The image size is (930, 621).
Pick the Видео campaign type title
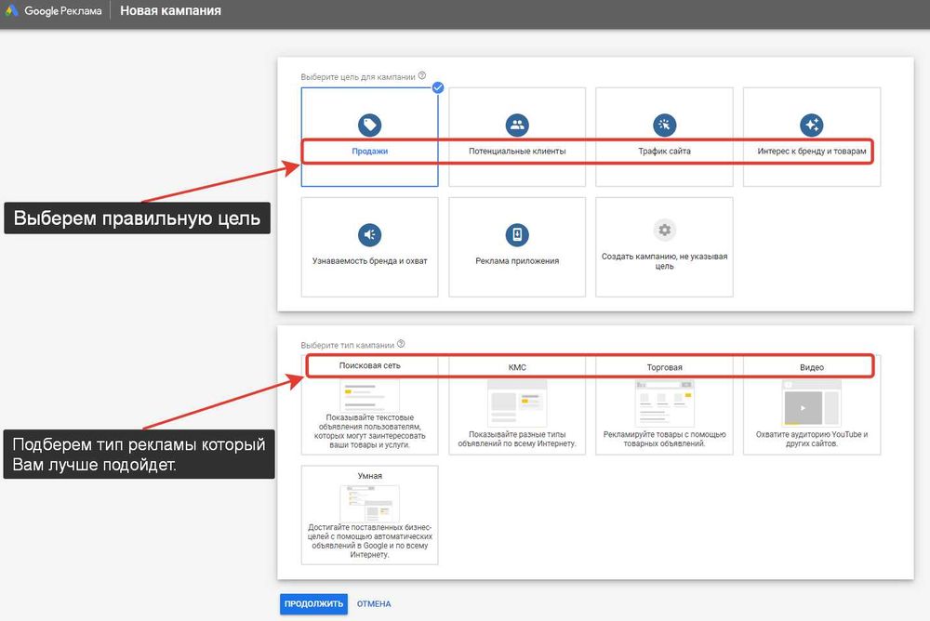coord(811,367)
